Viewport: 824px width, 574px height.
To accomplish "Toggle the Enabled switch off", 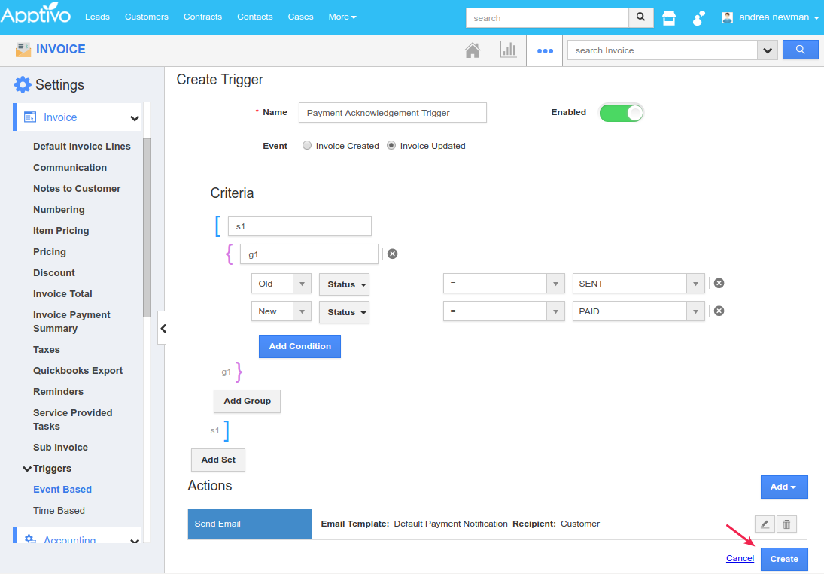I will click(x=622, y=113).
